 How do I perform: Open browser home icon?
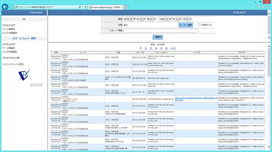click(259, 7)
